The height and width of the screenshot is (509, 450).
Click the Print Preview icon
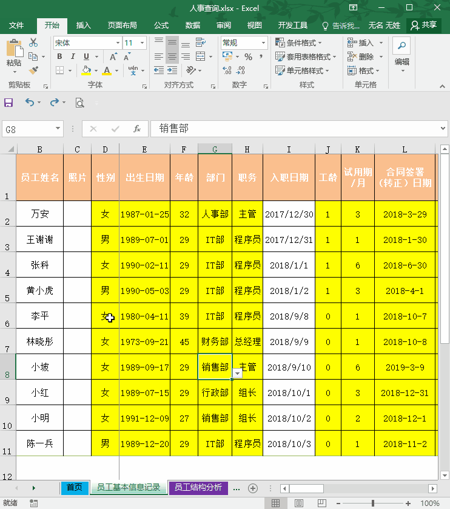click(80, 103)
